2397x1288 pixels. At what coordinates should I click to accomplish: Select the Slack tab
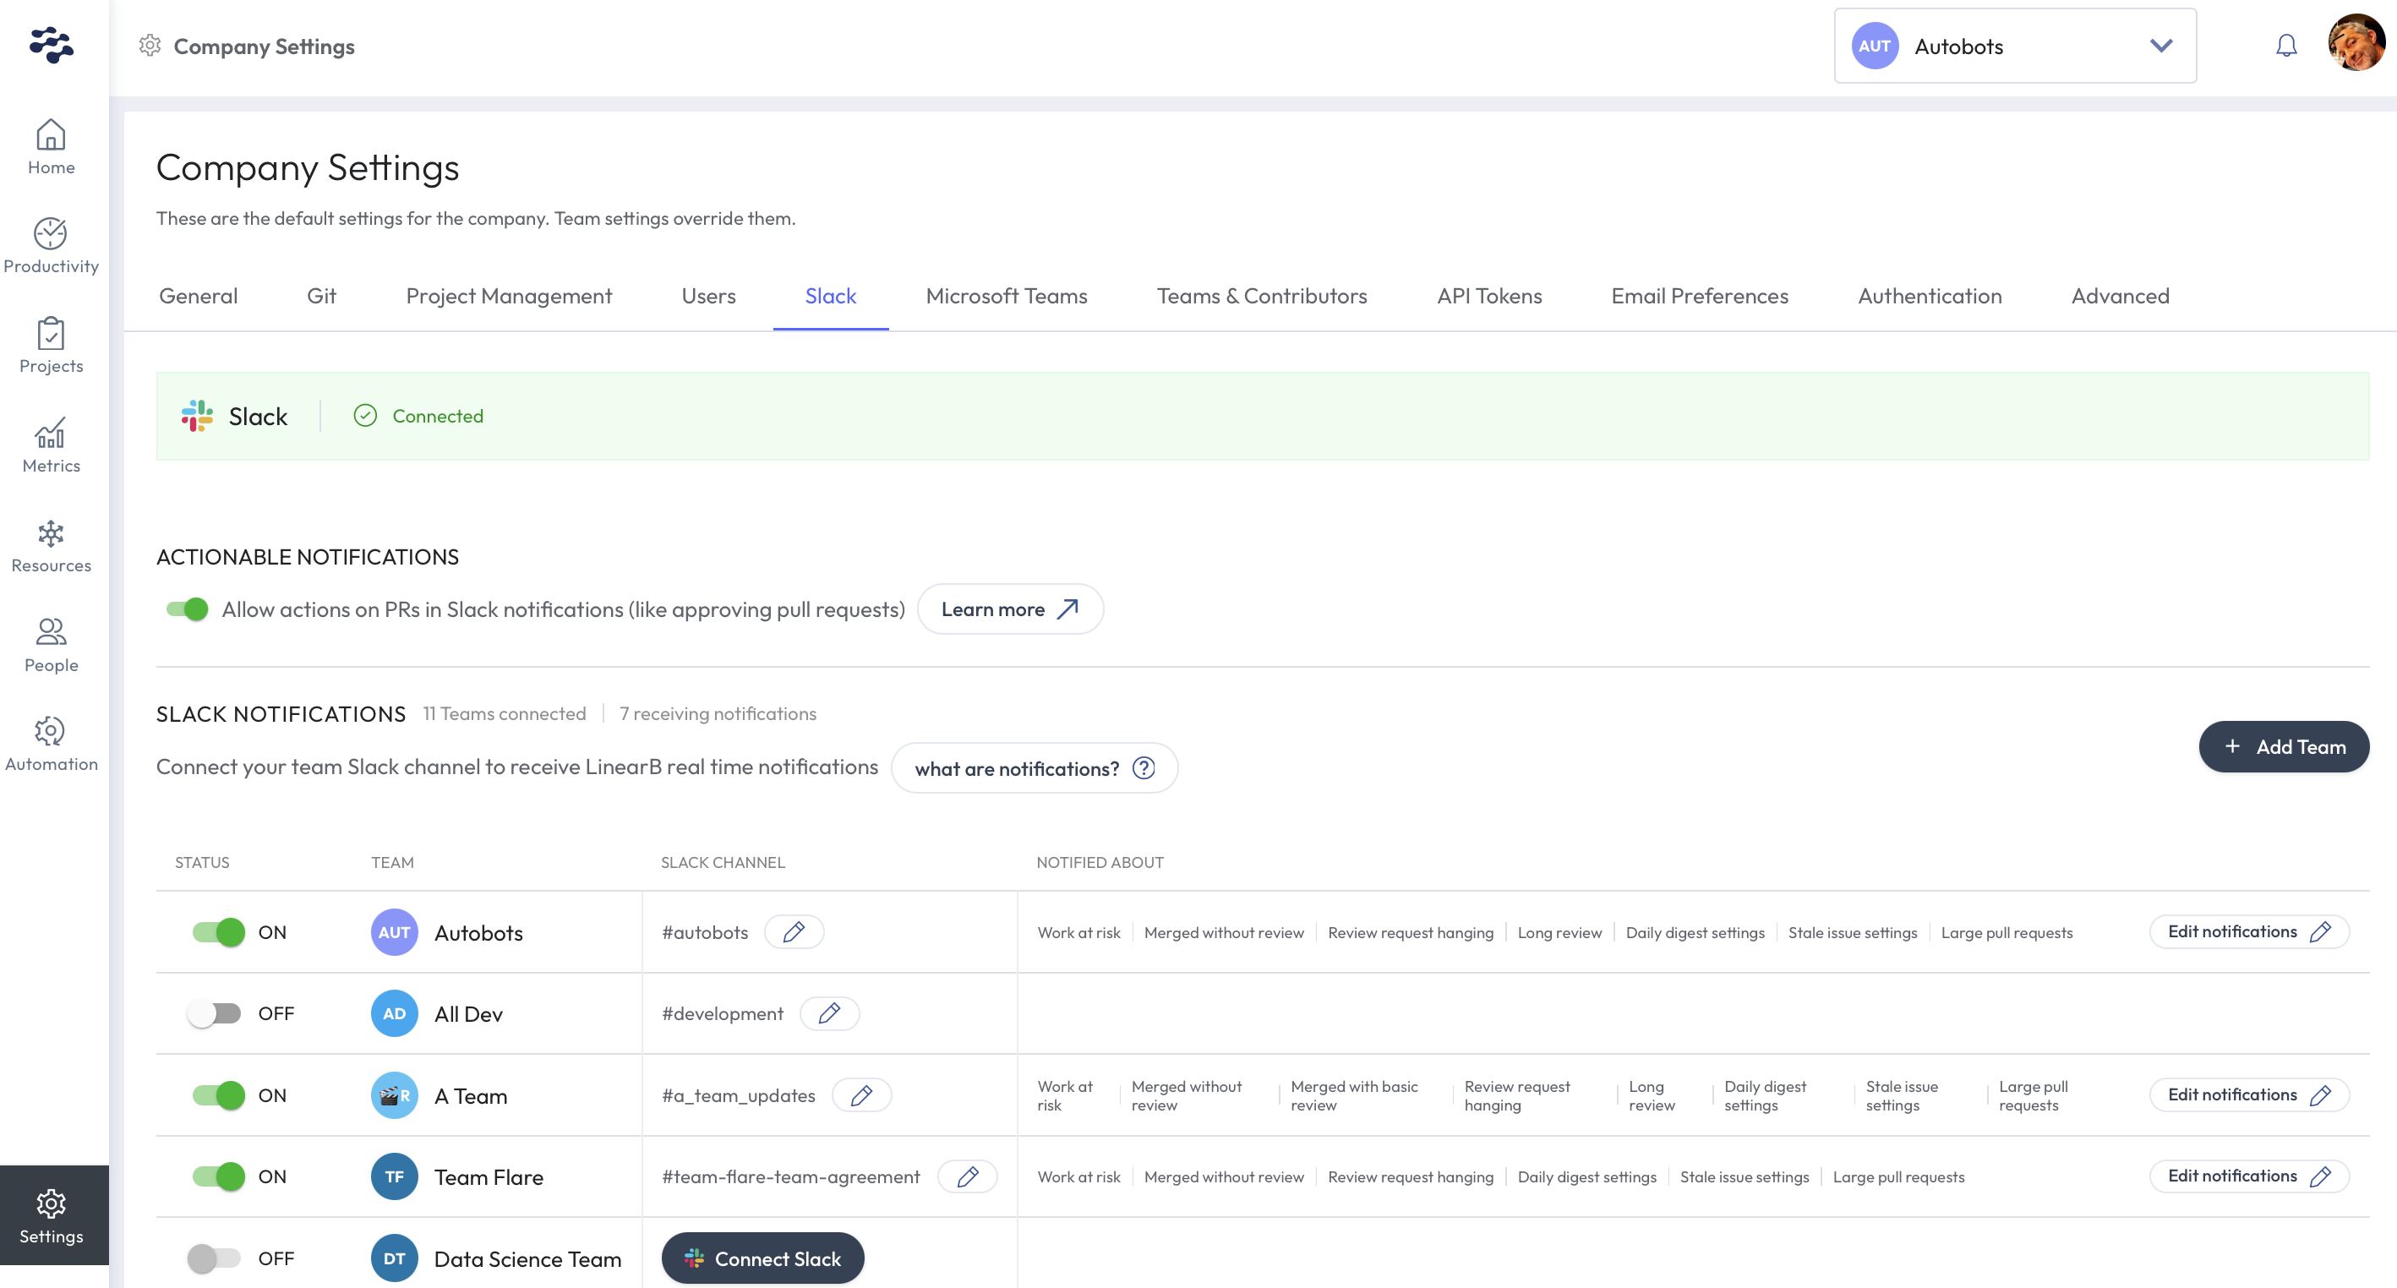830,296
